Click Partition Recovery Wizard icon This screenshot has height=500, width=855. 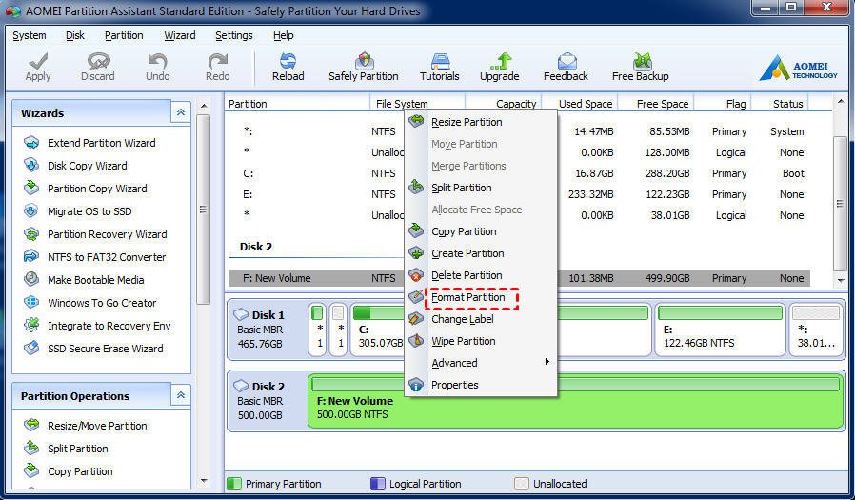point(31,234)
